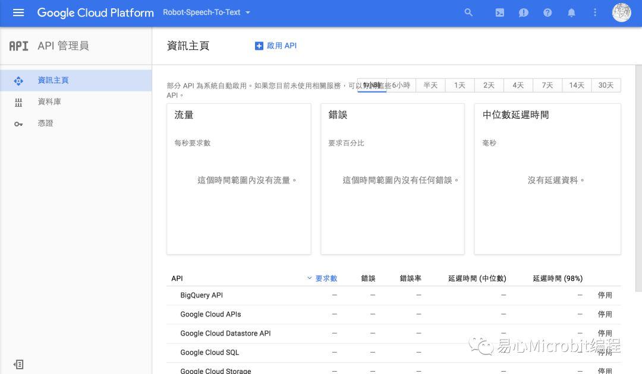Click the API column header
Image resolution: width=642 pixels, height=374 pixels.
pyautogui.click(x=177, y=278)
